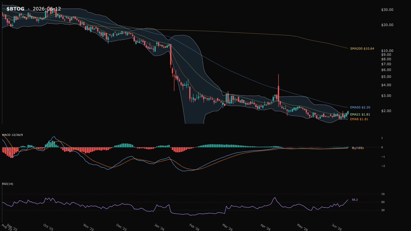Click the RSI axis 70 level label

383,194
